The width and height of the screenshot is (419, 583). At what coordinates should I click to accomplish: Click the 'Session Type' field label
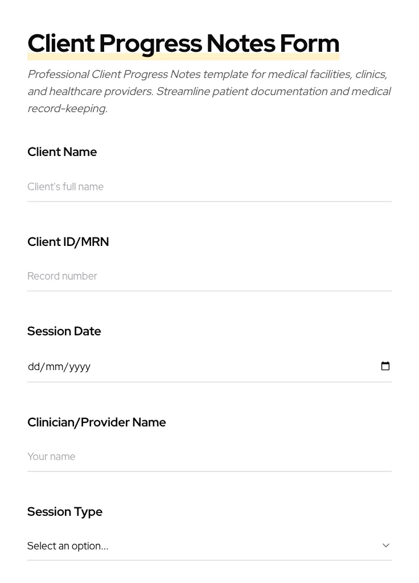pyautogui.click(x=65, y=512)
